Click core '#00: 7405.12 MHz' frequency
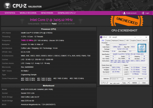This screenshot has width=153, height=108. (x=28, y=78)
